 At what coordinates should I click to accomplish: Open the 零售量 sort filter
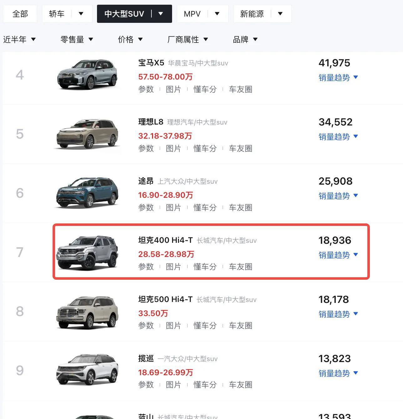point(77,39)
